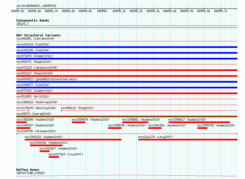
Task: Click the 88955k ruler tick label
Action: (102, 11)
